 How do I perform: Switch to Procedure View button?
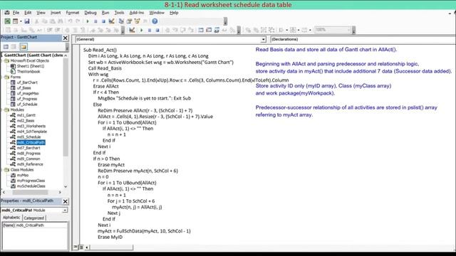(x=76, y=247)
